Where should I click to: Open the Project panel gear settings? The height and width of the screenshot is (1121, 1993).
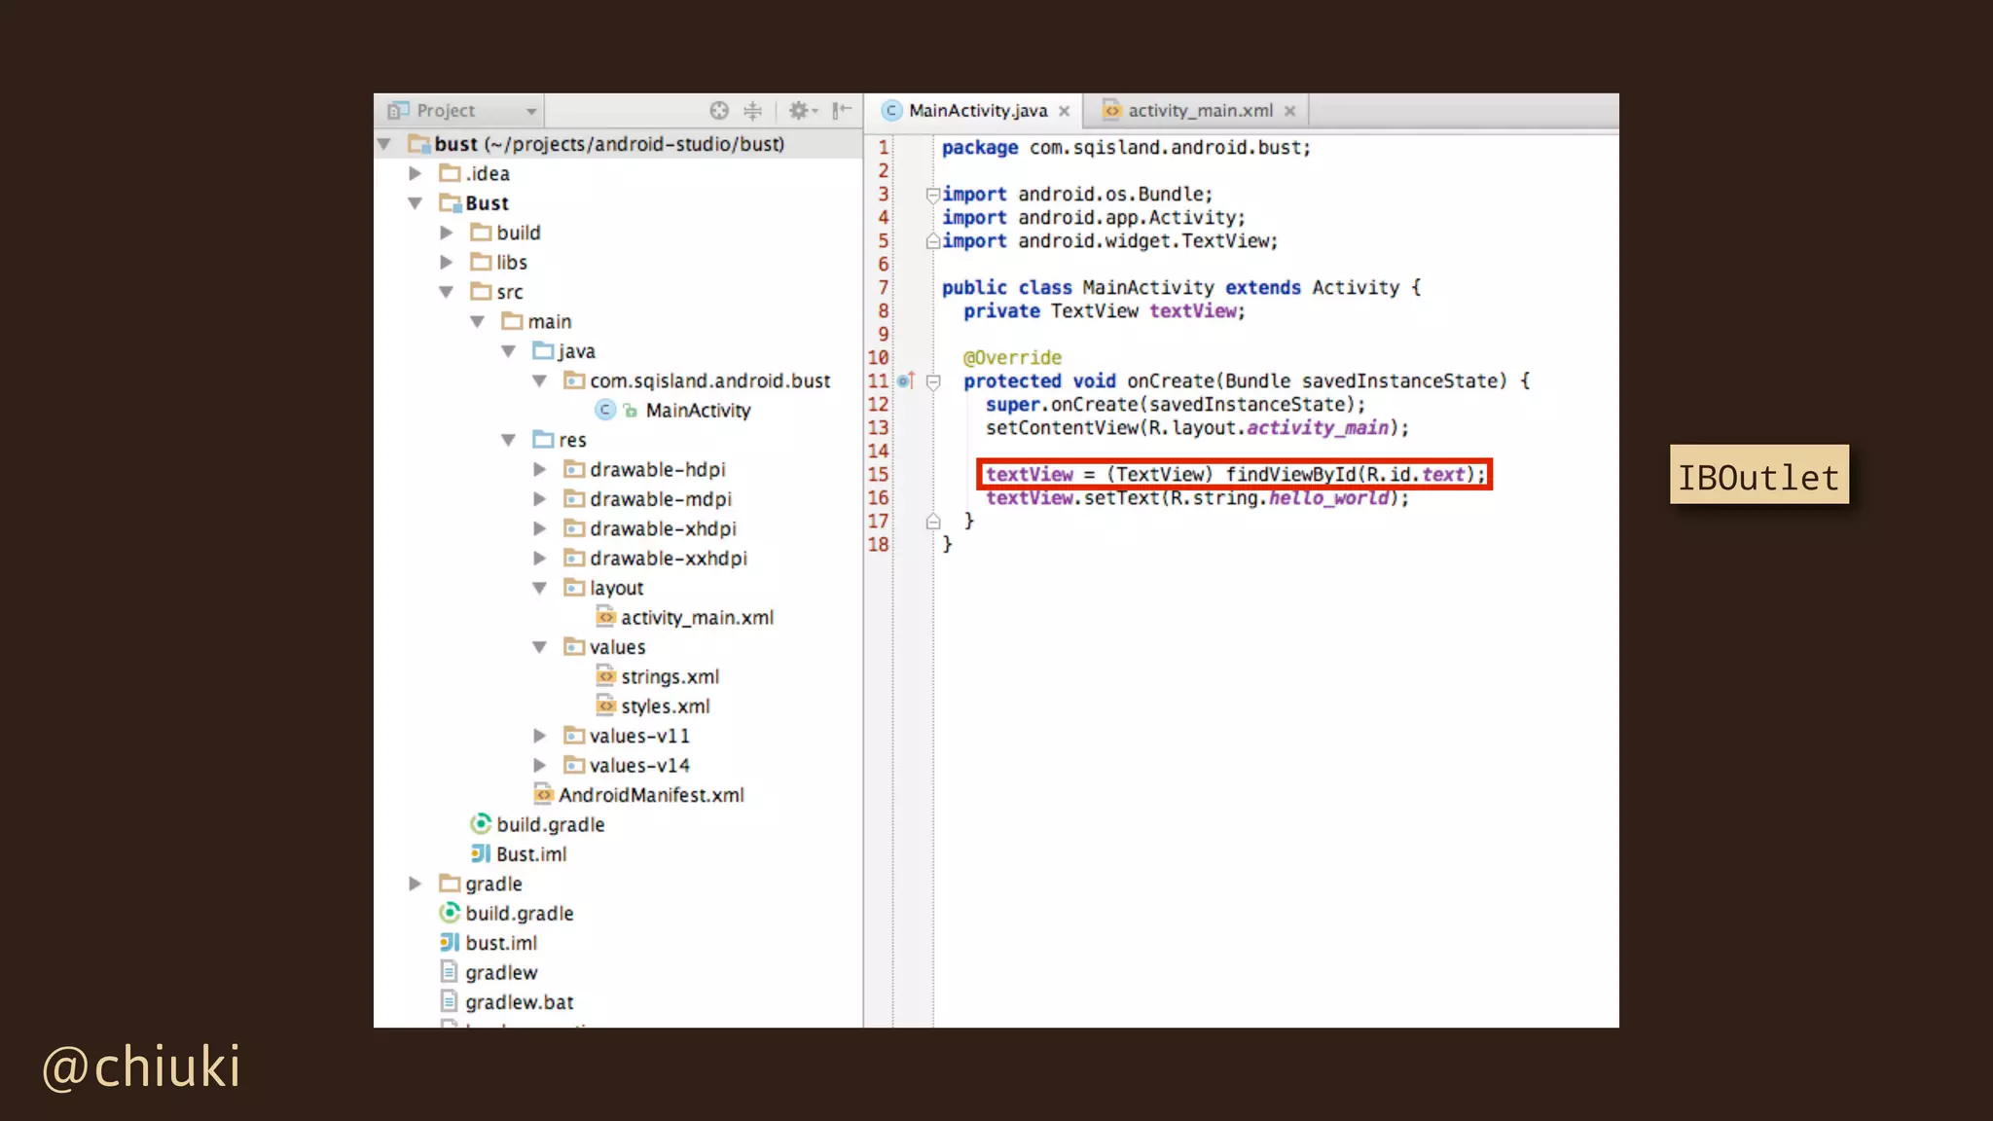coord(801,111)
